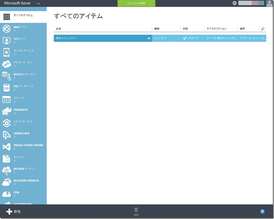Switch to すべてのアイテム in the sidebar
274x219 pixels.
(7, 17)
